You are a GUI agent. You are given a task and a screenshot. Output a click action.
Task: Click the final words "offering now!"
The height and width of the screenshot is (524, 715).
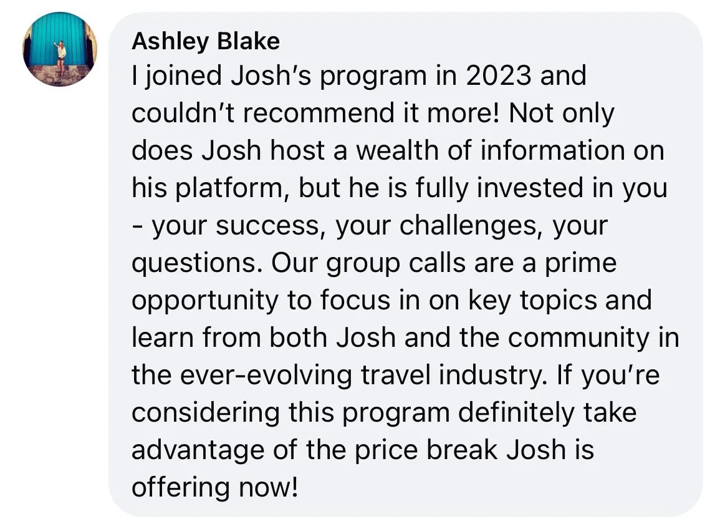(x=215, y=488)
